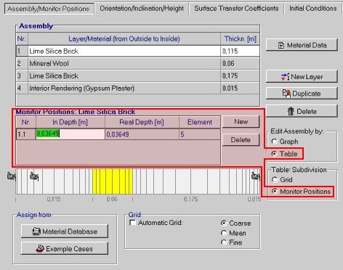
Task: Click the Thickn. [m] column header
Action: click(240, 38)
